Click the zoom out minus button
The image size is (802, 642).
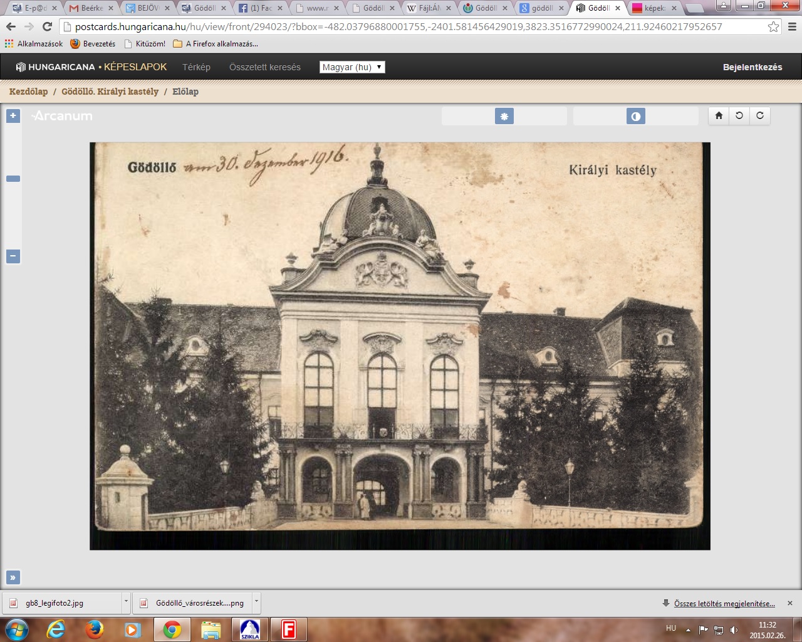click(x=13, y=256)
